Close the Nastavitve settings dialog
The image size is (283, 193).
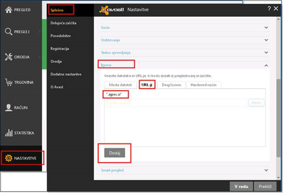[x=276, y=9]
